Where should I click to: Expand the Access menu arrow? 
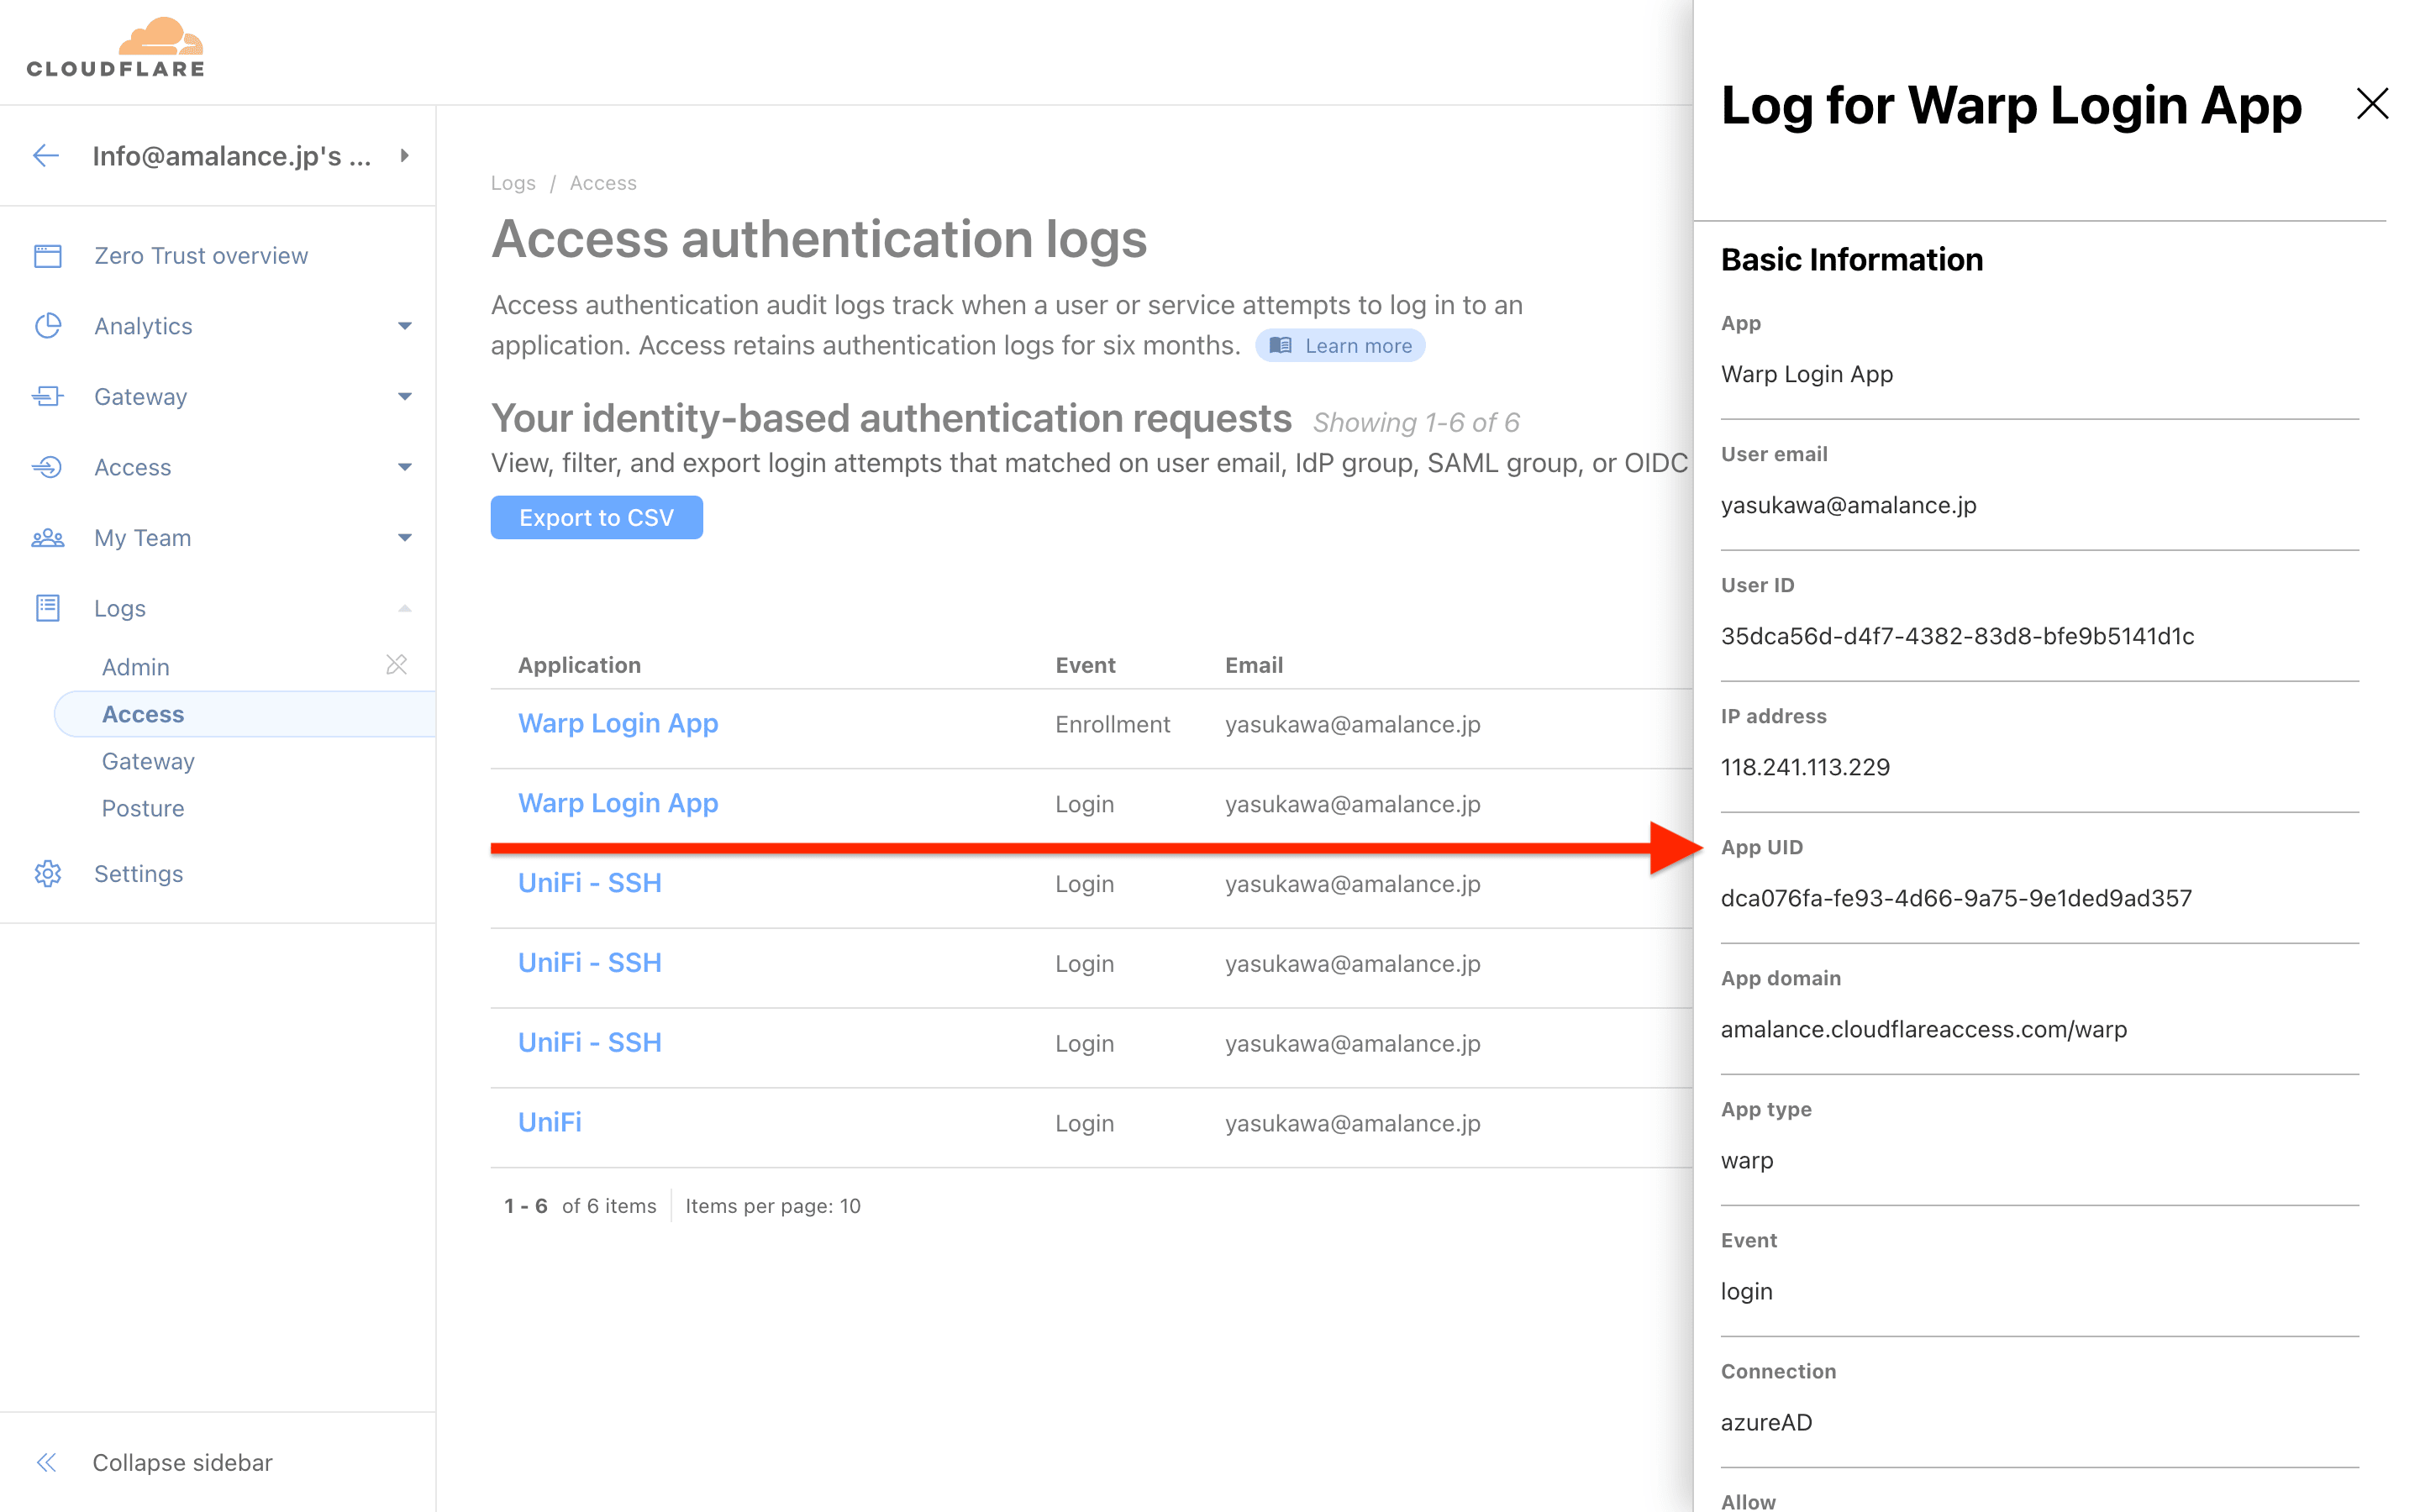404,467
